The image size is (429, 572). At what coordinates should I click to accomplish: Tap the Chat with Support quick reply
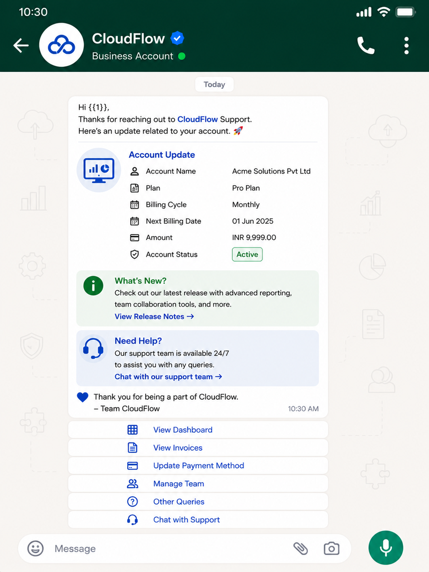(x=198, y=520)
